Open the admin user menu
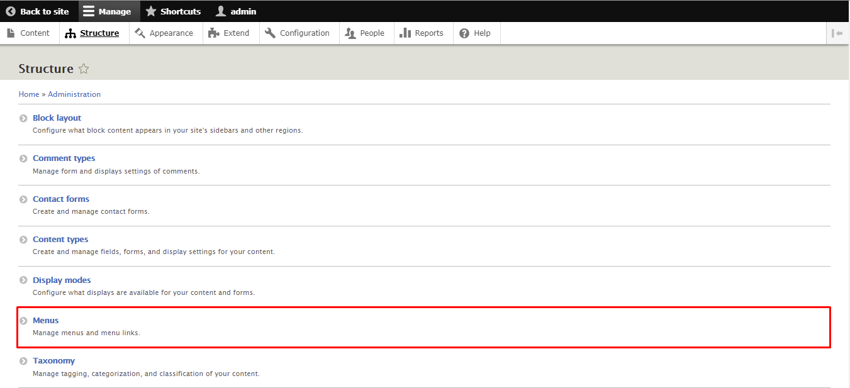Viewport: 850px width, 388px height. pyautogui.click(x=236, y=11)
